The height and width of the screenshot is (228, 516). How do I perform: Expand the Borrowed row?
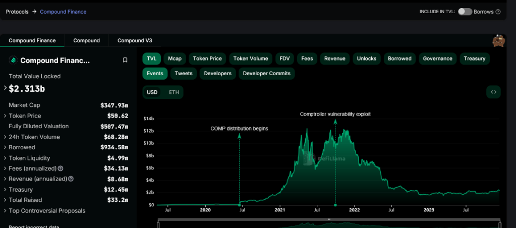5,147
